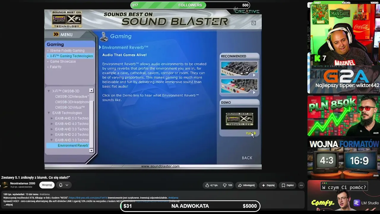Open the www.soundblaster.com link
Viewport: 380px width, 214px height.
coord(160,166)
